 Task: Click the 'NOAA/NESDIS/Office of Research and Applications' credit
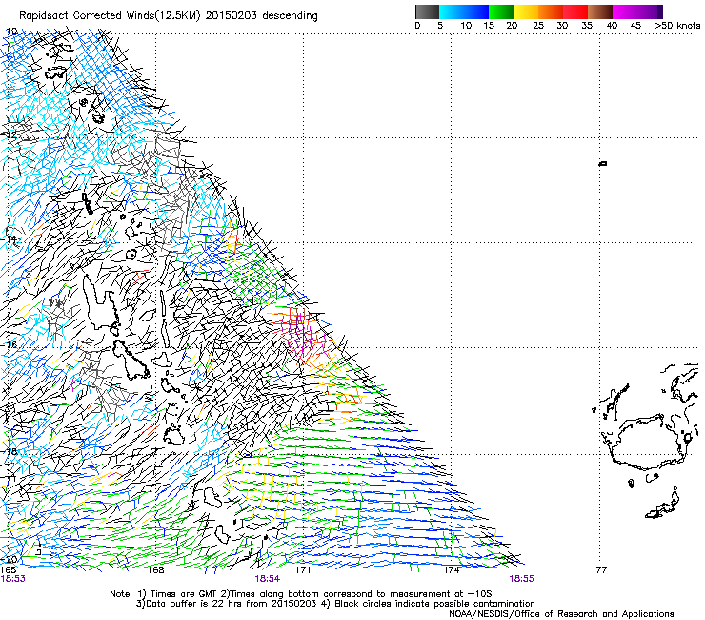561,614
